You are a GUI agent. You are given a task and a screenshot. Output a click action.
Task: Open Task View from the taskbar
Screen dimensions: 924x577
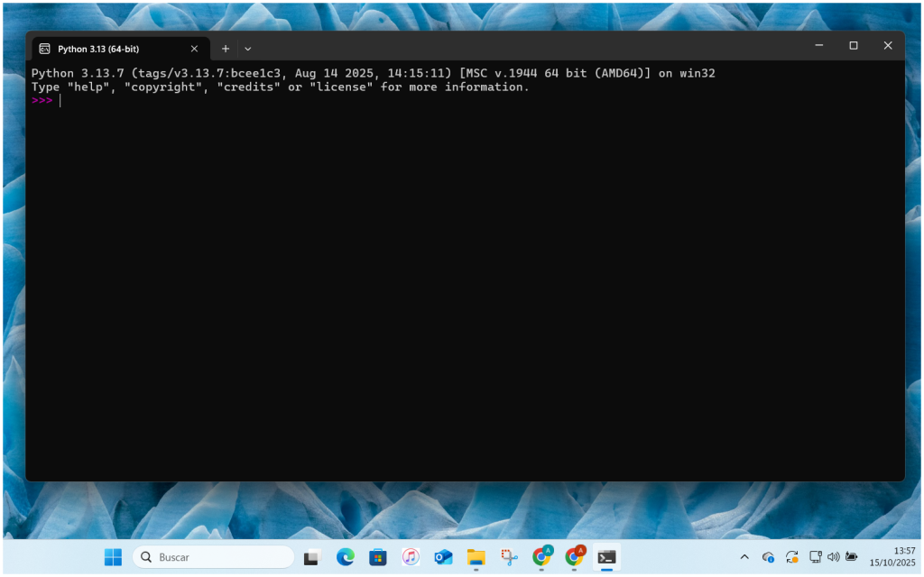point(312,557)
